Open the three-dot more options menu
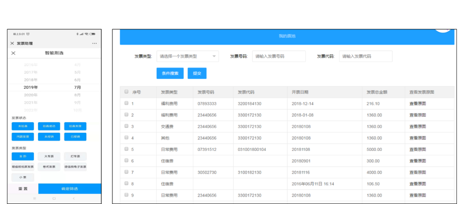Image resolution: width=462 pixels, height=204 pixels. tap(94, 44)
